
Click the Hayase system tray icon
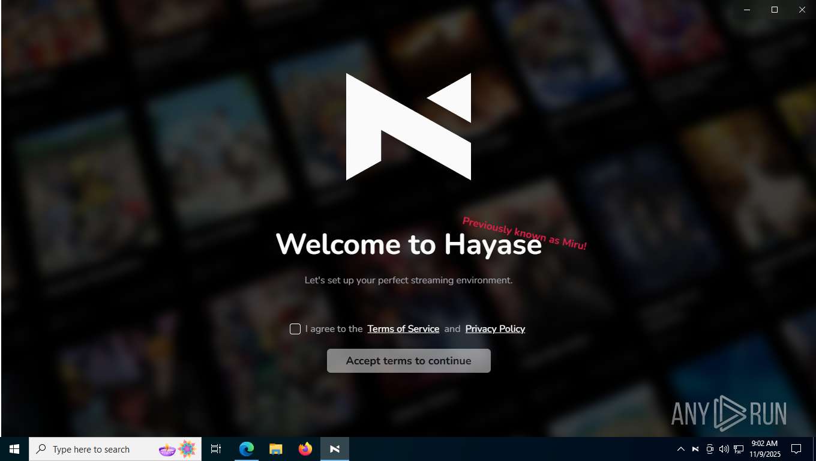coord(695,449)
